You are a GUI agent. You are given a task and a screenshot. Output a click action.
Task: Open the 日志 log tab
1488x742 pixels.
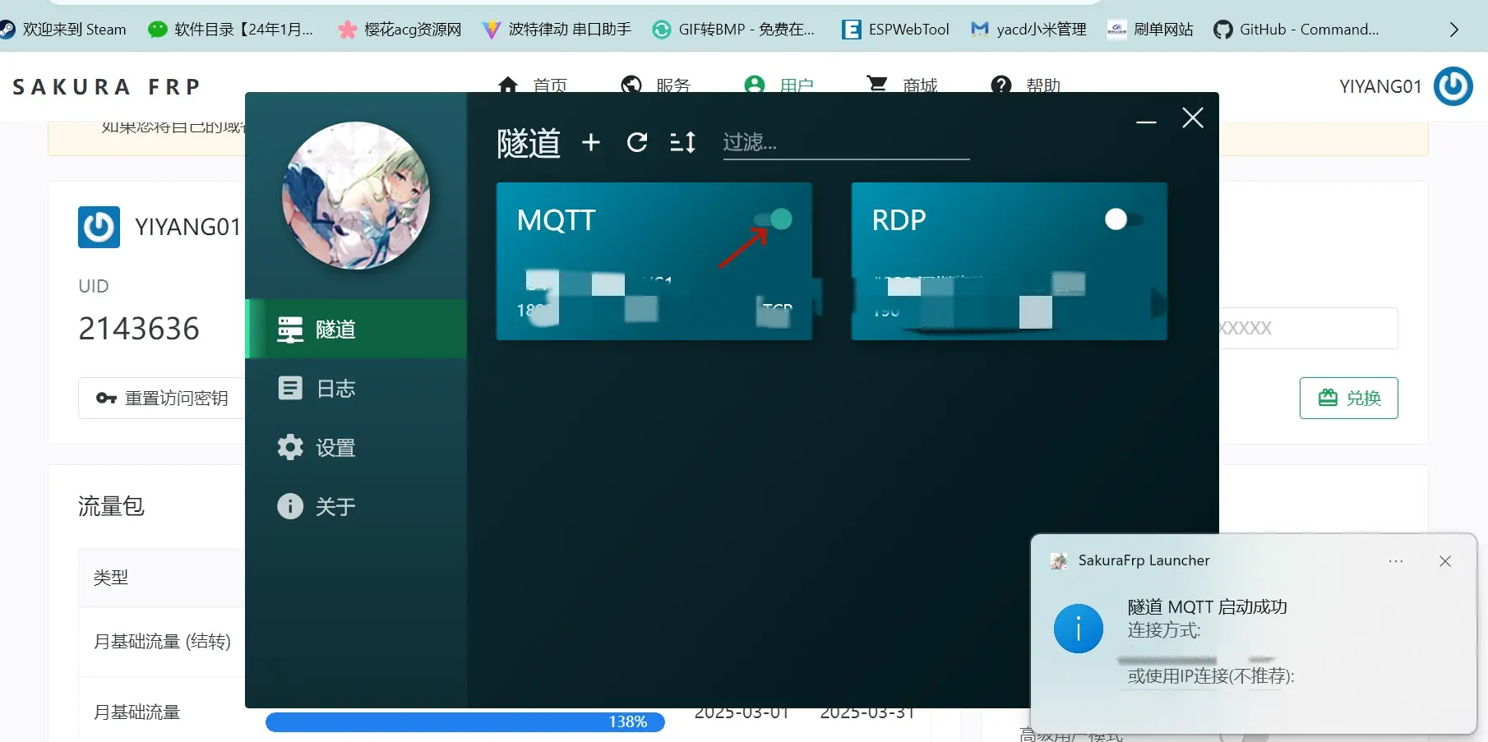(356, 388)
